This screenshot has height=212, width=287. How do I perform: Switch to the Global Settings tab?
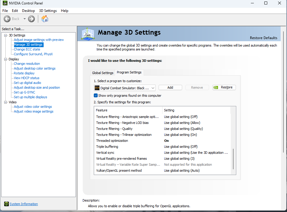click(103, 73)
